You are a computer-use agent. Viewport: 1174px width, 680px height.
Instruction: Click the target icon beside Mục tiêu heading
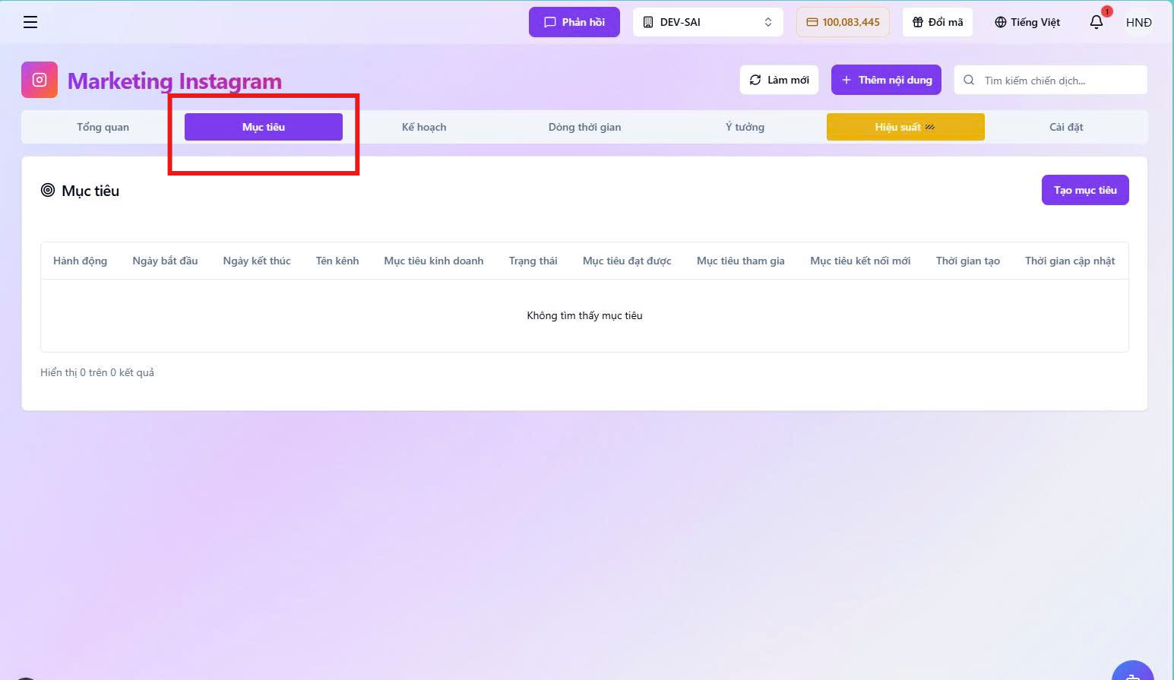pos(48,190)
